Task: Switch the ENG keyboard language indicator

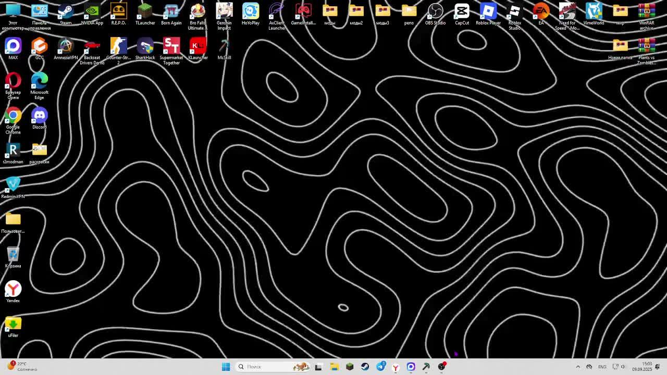Action: point(602,367)
